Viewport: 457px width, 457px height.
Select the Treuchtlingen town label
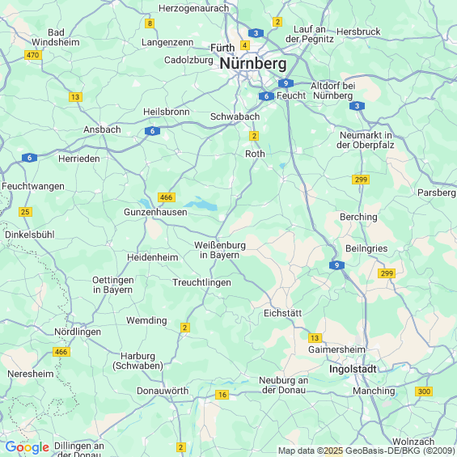(x=201, y=282)
